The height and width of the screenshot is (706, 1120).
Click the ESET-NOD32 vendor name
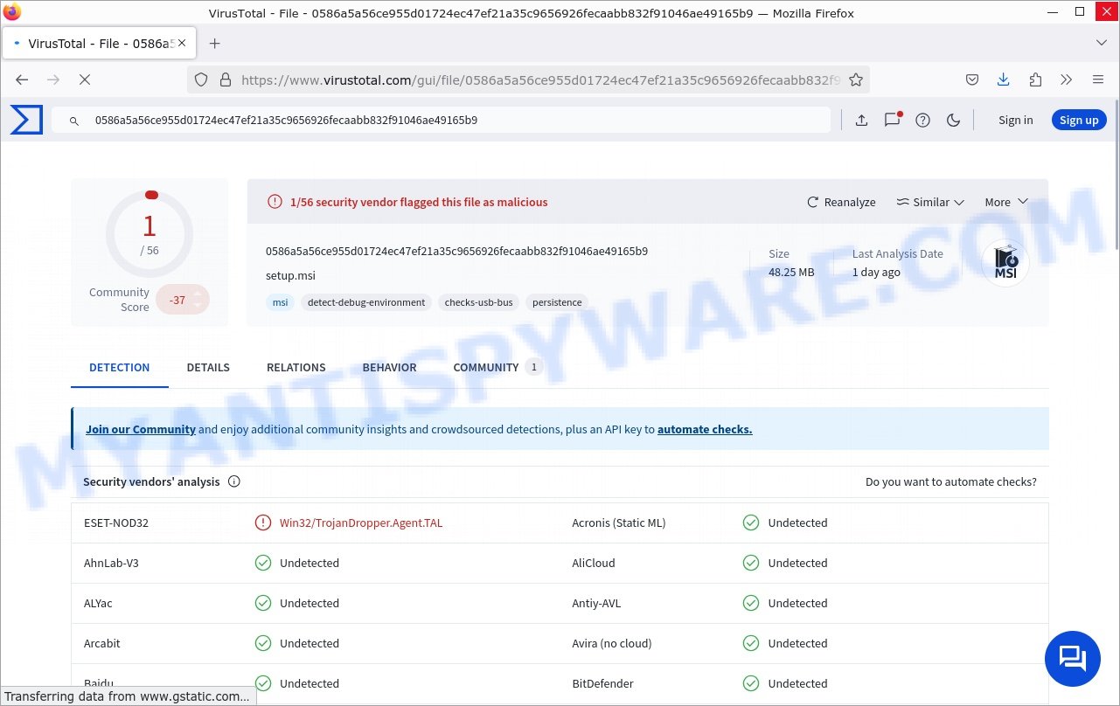point(116,523)
